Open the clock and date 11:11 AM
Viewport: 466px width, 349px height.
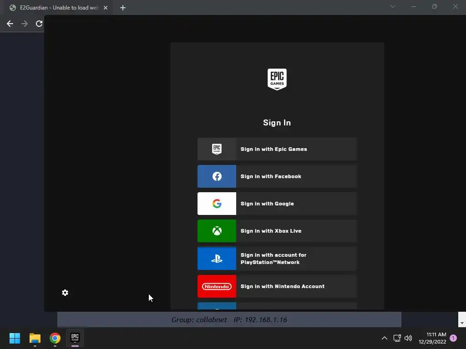(x=432, y=338)
